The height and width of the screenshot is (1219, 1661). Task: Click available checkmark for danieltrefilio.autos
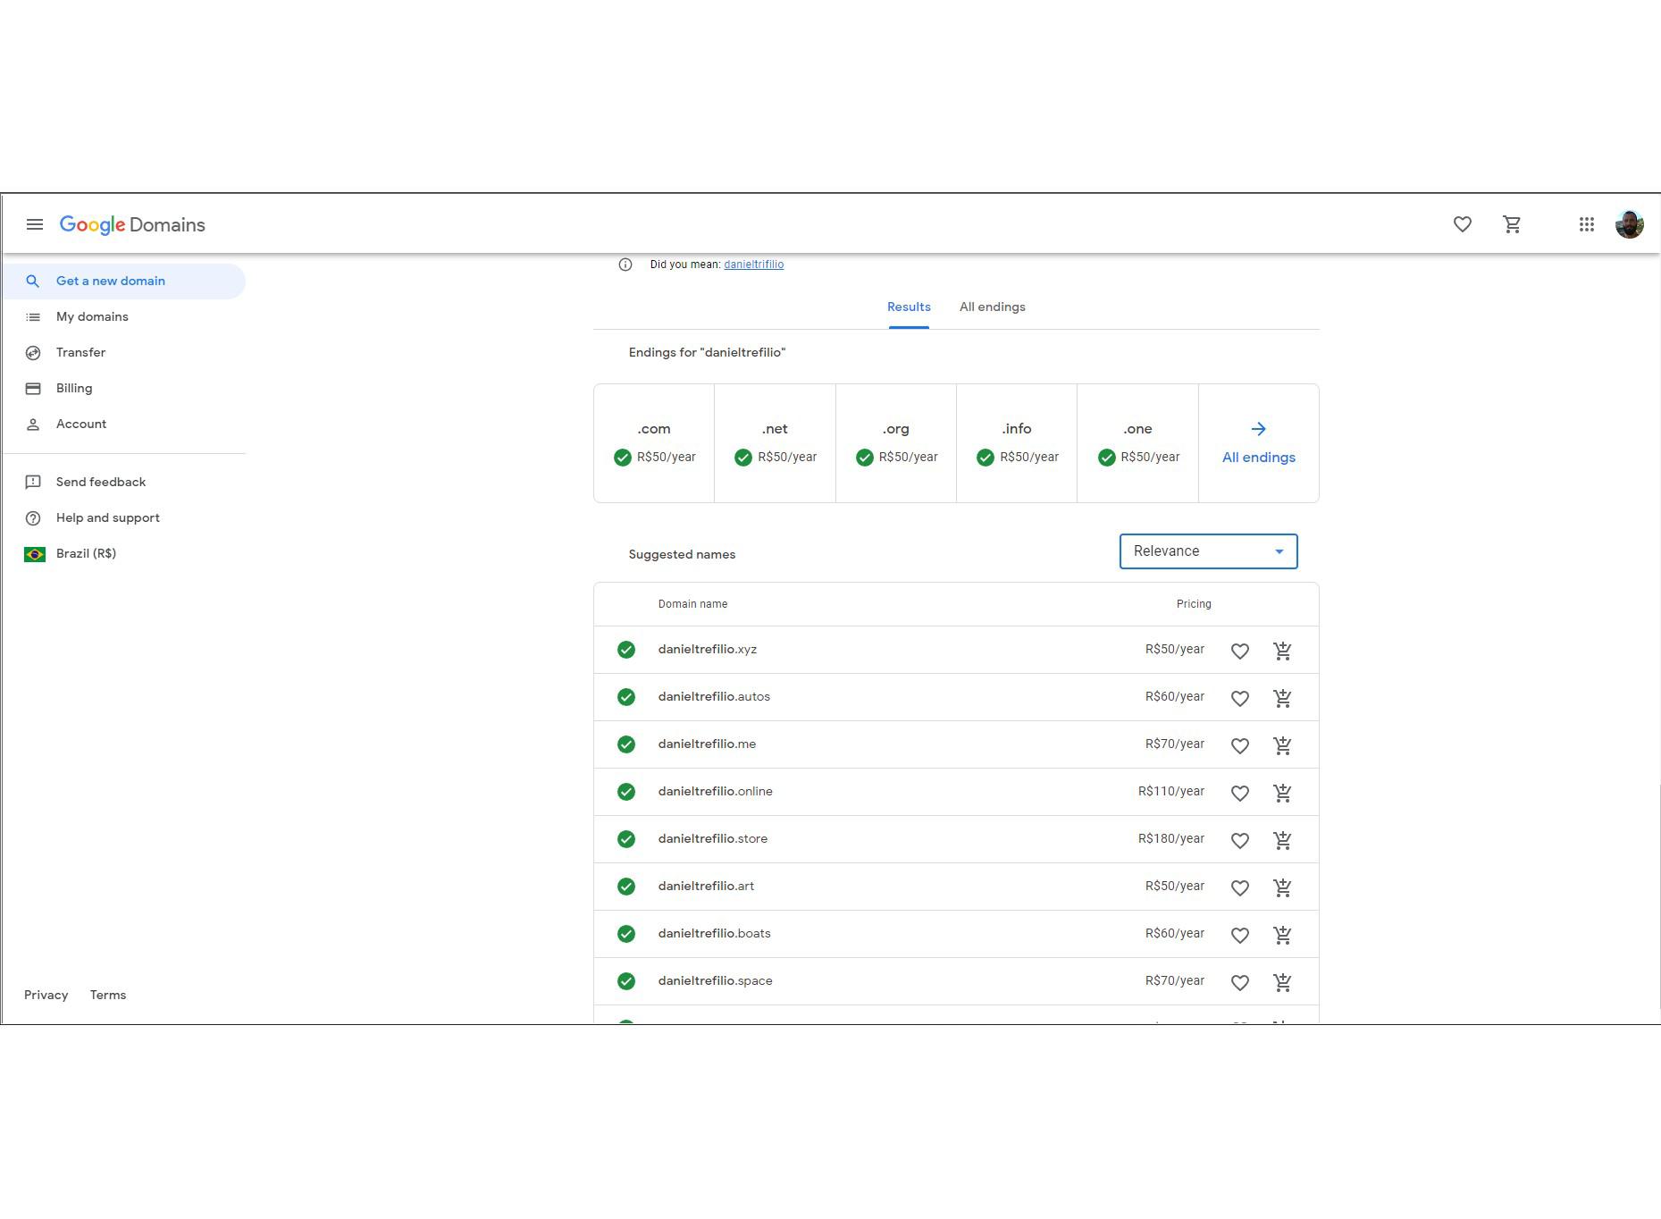click(626, 697)
